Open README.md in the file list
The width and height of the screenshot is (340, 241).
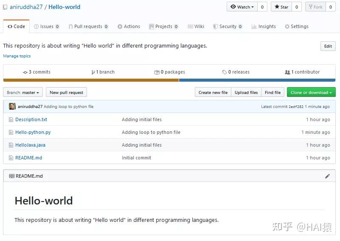28,158
